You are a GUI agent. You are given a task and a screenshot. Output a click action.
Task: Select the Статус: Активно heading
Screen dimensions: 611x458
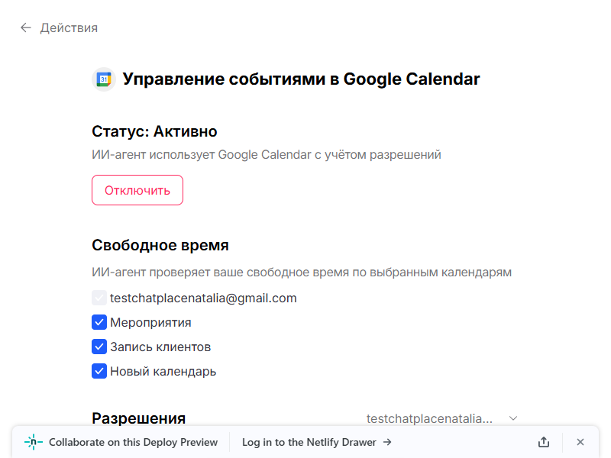(x=154, y=131)
